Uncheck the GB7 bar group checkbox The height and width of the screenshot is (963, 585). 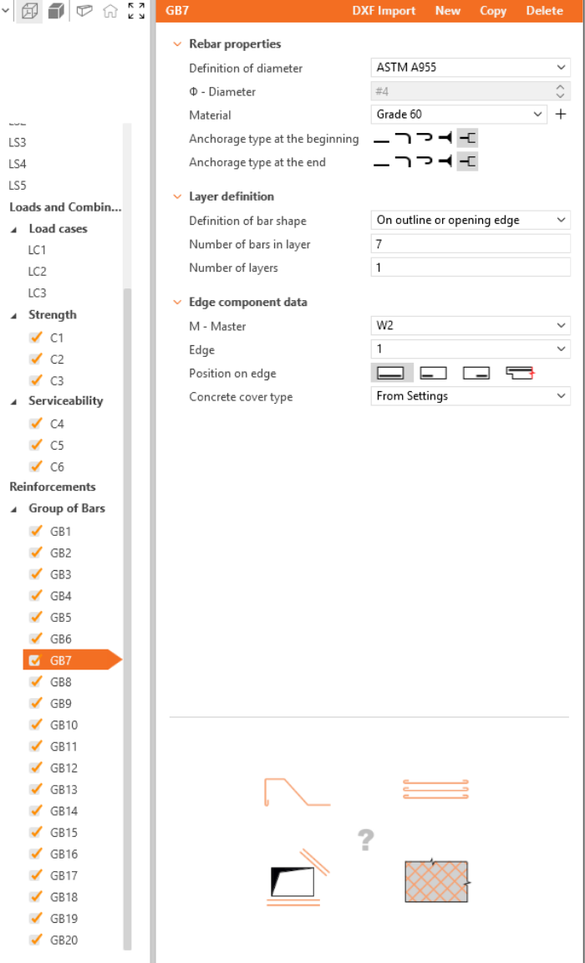coord(35,660)
